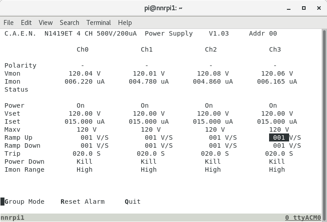Maximize the terminal window
The height and width of the screenshot is (222, 327).
[x=304, y=8]
